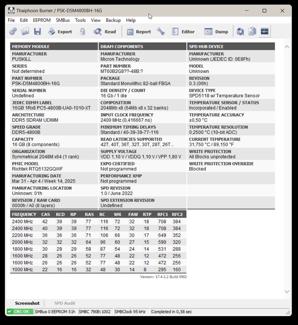Viewport: 298px width, 325px height.
Task: Click the 1800 MHz timing table row
Action: 98,249
